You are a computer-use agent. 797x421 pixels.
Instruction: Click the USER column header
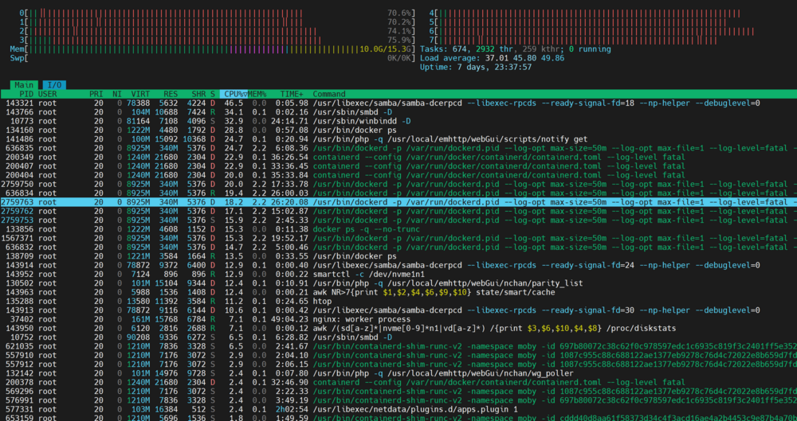[48, 94]
